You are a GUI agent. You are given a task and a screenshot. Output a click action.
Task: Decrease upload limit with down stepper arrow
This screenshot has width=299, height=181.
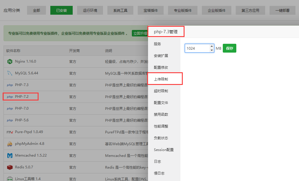pos(212,50)
